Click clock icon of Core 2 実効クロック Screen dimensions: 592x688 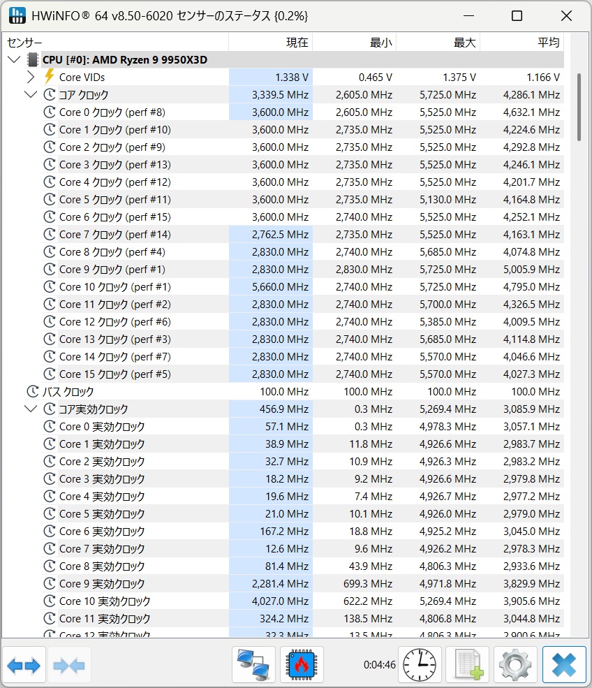click(50, 462)
